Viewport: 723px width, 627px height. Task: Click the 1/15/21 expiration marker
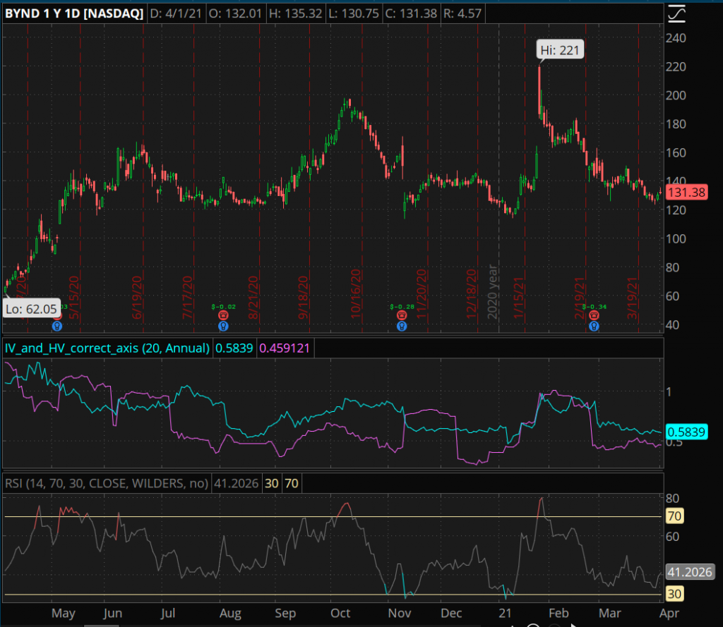pos(519,298)
